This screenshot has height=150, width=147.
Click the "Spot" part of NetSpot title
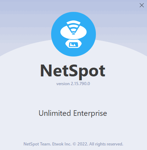click(87, 72)
